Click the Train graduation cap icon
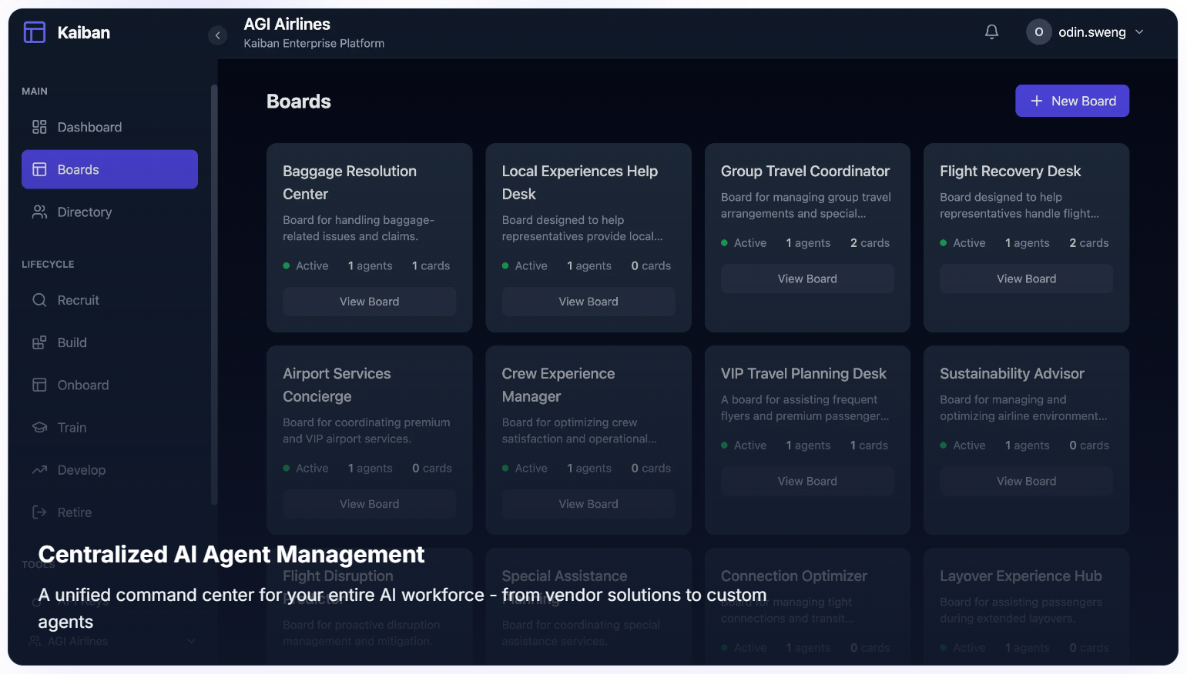The height and width of the screenshot is (674, 1187). point(39,428)
